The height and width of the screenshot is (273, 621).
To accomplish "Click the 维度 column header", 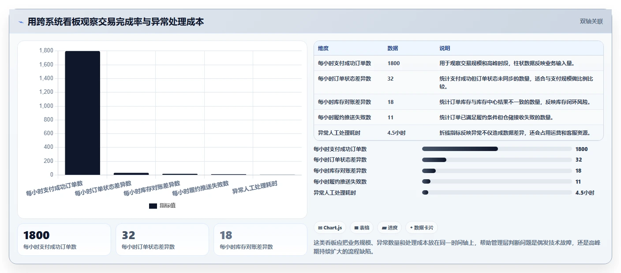I will pos(323,48).
